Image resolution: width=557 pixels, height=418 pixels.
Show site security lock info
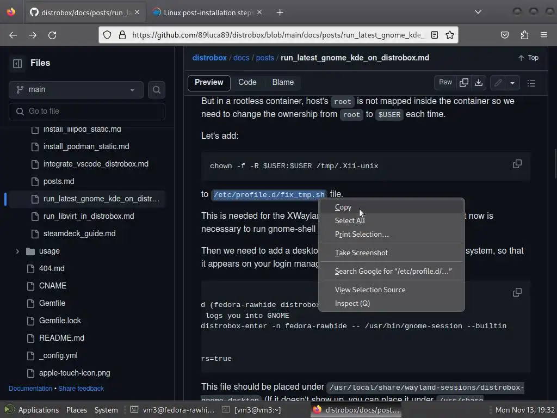click(122, 35)
